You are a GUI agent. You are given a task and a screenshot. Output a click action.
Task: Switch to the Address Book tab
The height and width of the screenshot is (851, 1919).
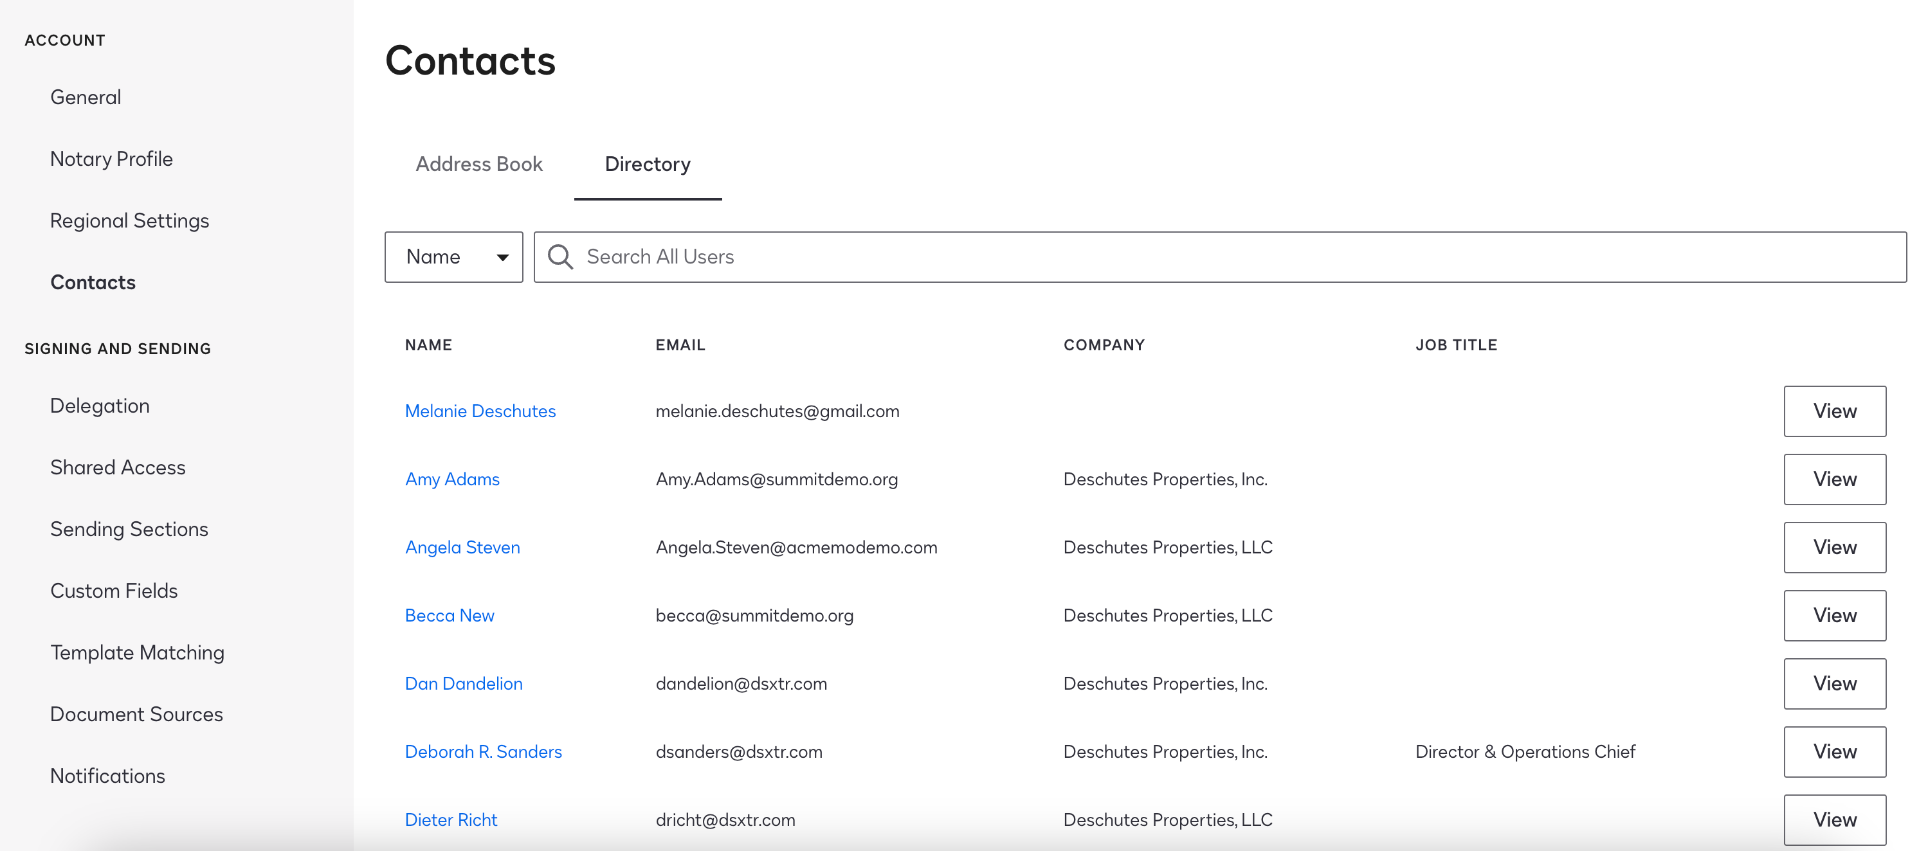pyautogui.click(x=479, y=164)
